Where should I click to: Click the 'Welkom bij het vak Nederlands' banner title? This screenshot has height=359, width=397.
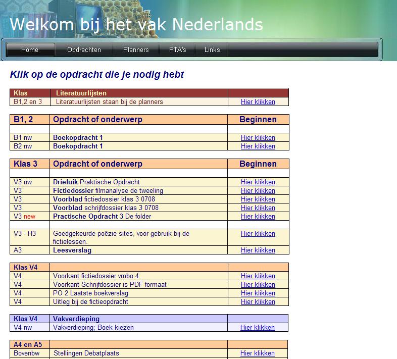point(136,25)
